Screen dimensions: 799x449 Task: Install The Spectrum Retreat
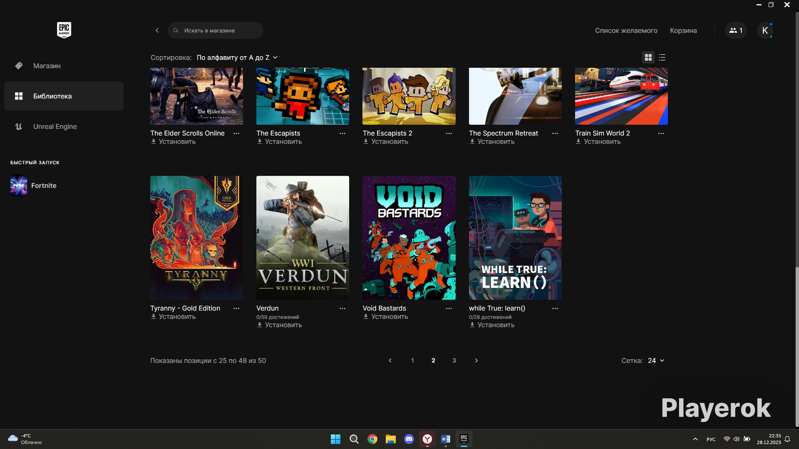tap(492, 142)
